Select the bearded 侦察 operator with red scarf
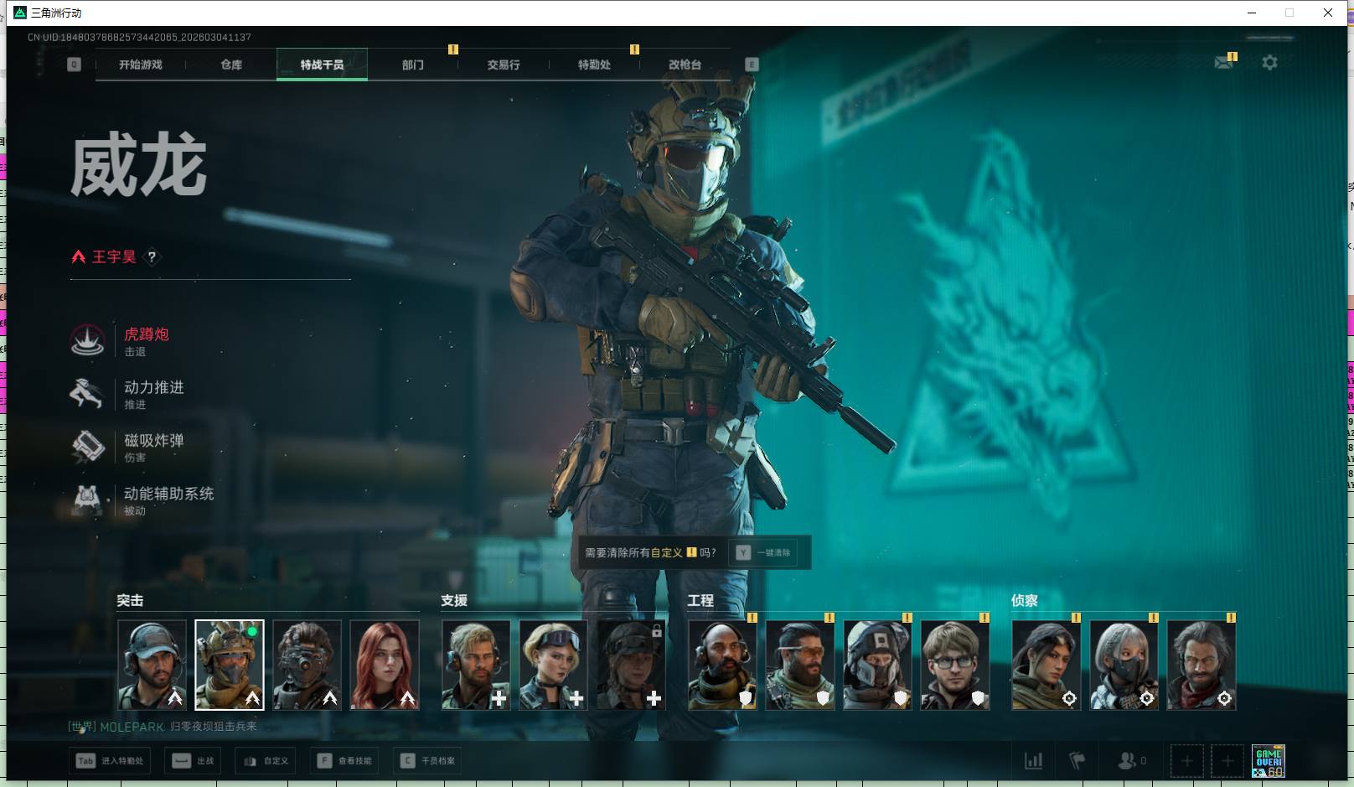Image resolution: width=1354 pixels, height=787 pixels. 1202,665
